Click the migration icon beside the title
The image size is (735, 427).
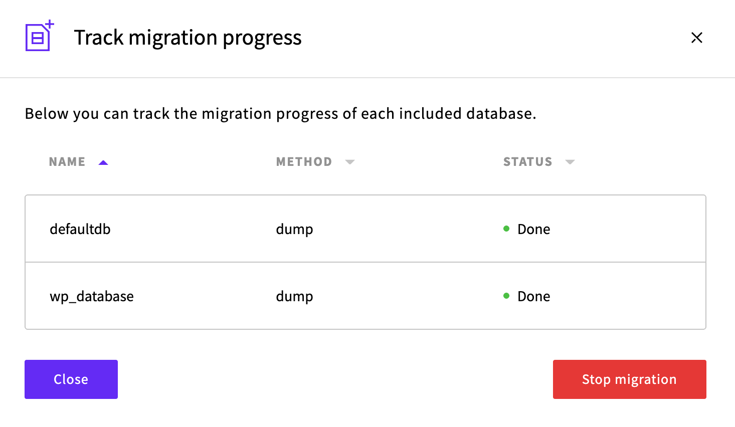coord(39,36)
